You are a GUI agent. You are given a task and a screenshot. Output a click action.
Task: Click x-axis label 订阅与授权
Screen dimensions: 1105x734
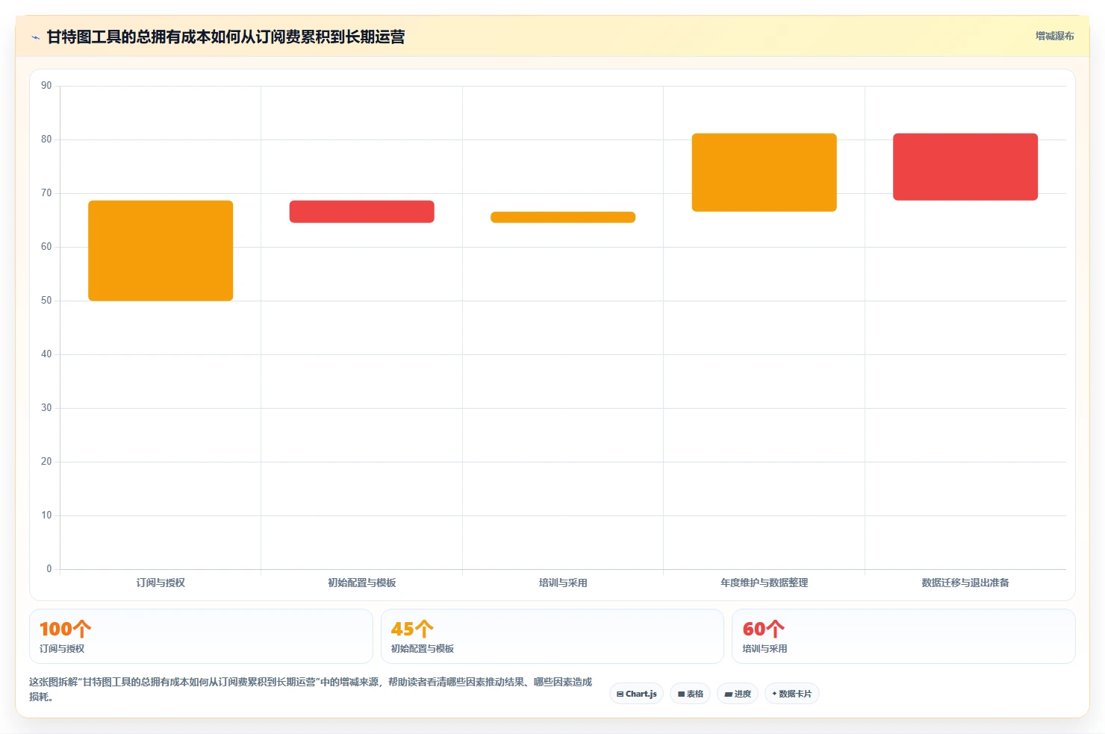click(x=161, y=583)
